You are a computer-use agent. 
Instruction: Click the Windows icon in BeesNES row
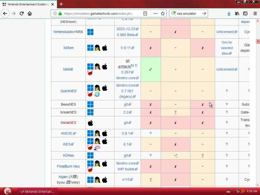click(x=90, y=104)
